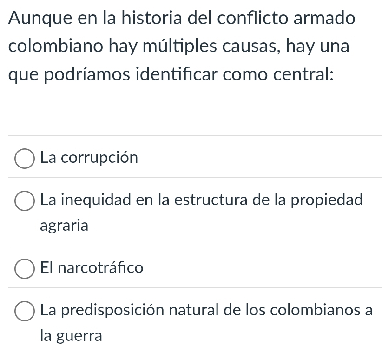The image size is (382, 353).
Task: Click the question line starting with "Aunque en la historia"
Action: (x=182, y=18)
